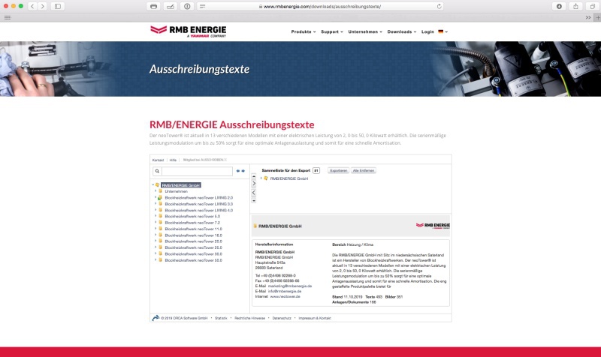Add selection to export list with right chevron
Image resolution: width=601 pixels, height=357 pixels.
click(254, 184)
